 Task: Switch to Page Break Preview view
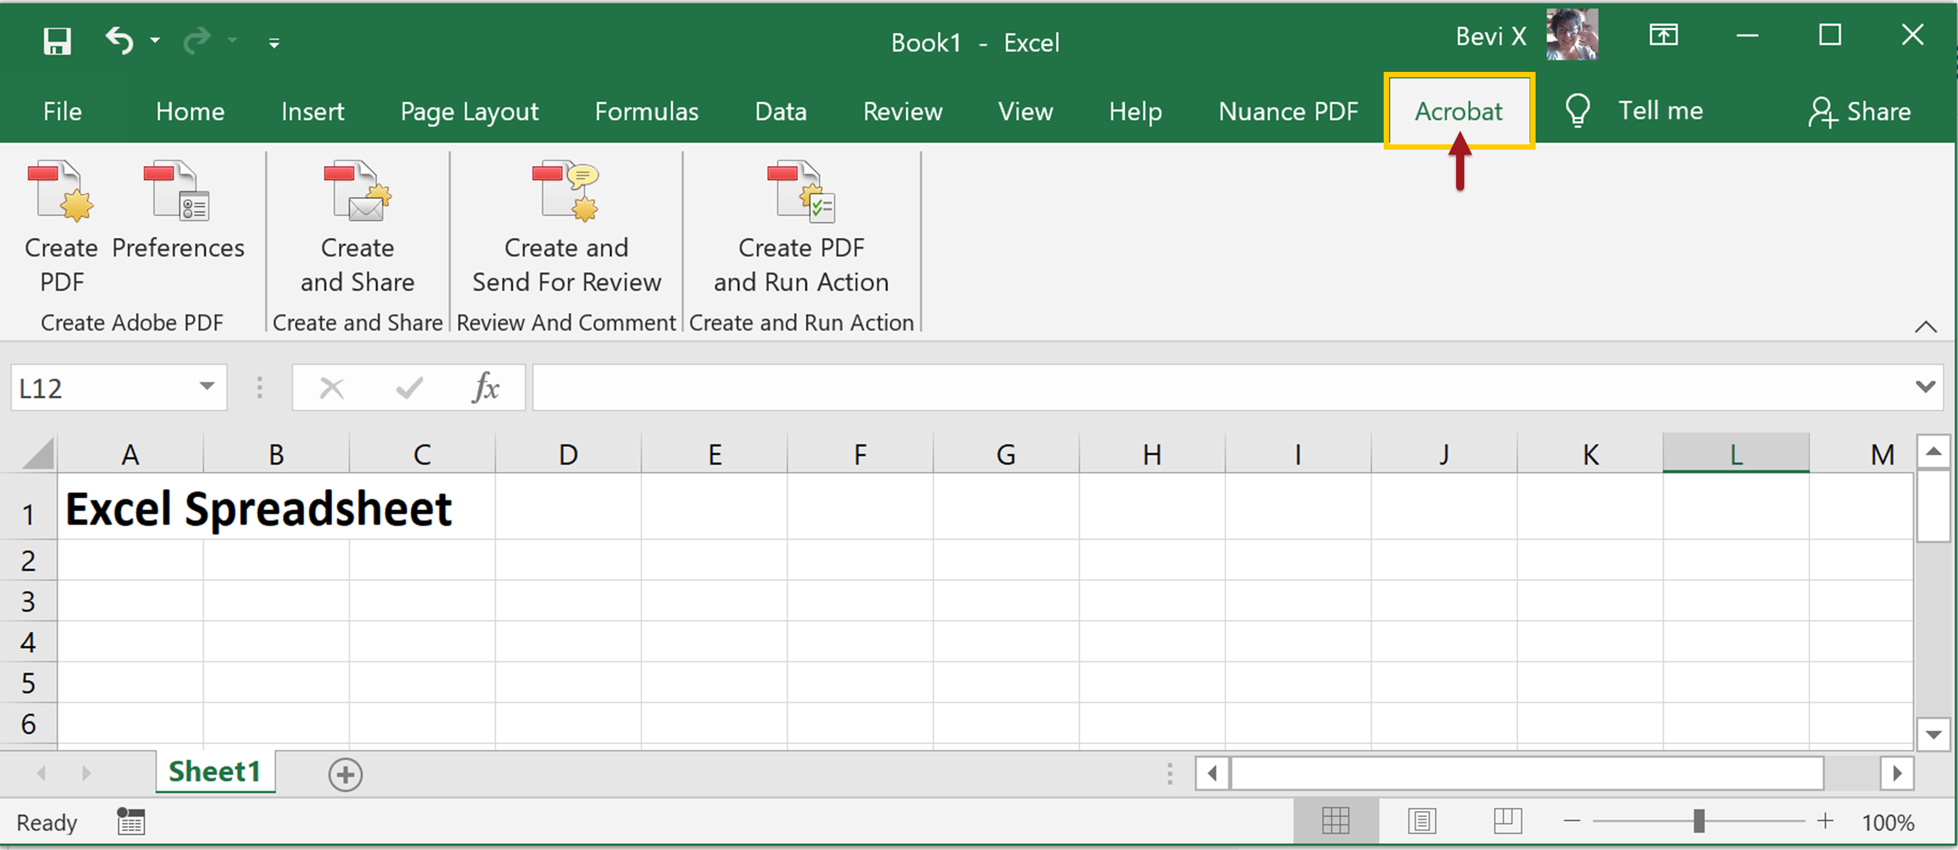click(x=1508, y=821)
